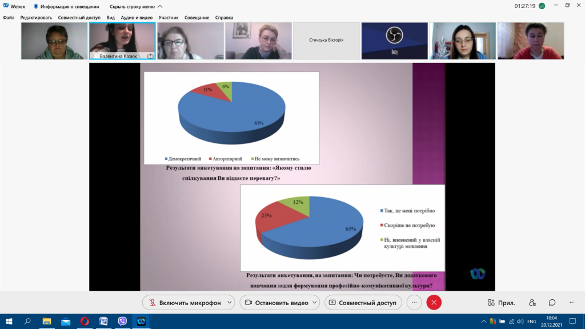Open the chat bubble icon

pos(552,303)
